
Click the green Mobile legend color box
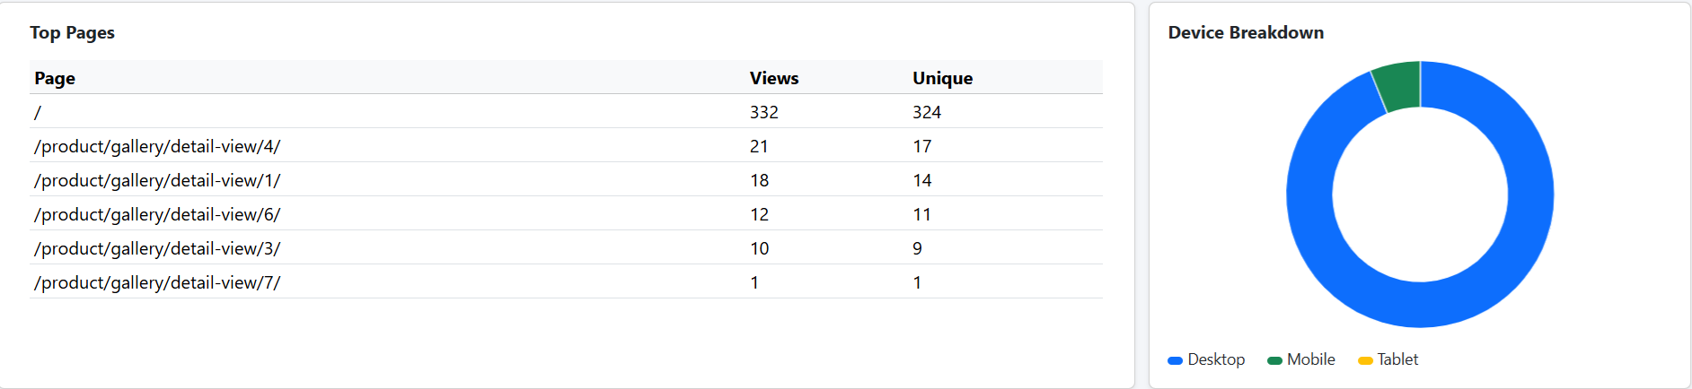(x=1274, y=360)
